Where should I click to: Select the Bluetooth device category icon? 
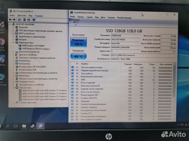coord(17,27)
